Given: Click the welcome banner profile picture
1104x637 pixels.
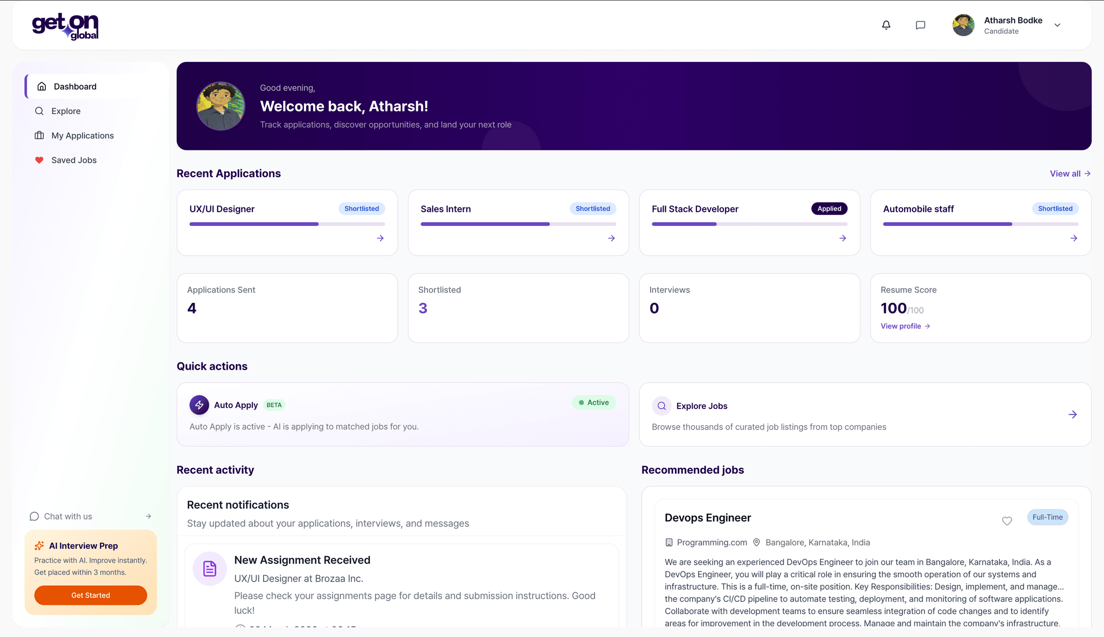Looking at the screenshot, I should pyautogui.click(x=220, y=106).
